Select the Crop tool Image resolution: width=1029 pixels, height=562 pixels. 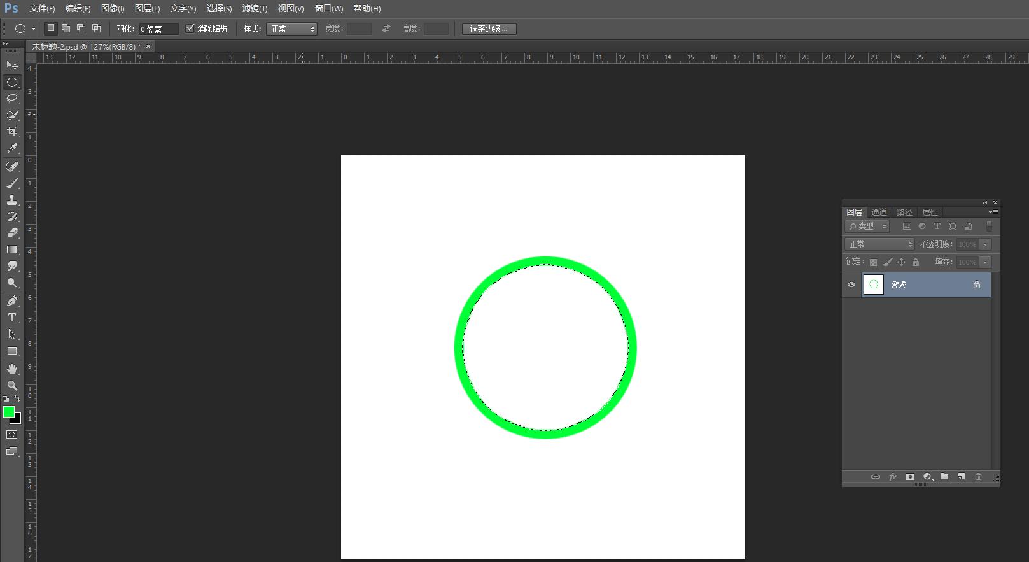coord(12,132)
